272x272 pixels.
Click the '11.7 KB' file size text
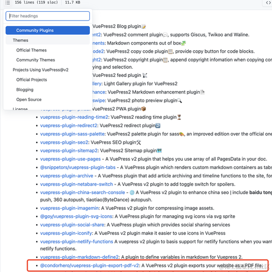(x=73, y=2)
